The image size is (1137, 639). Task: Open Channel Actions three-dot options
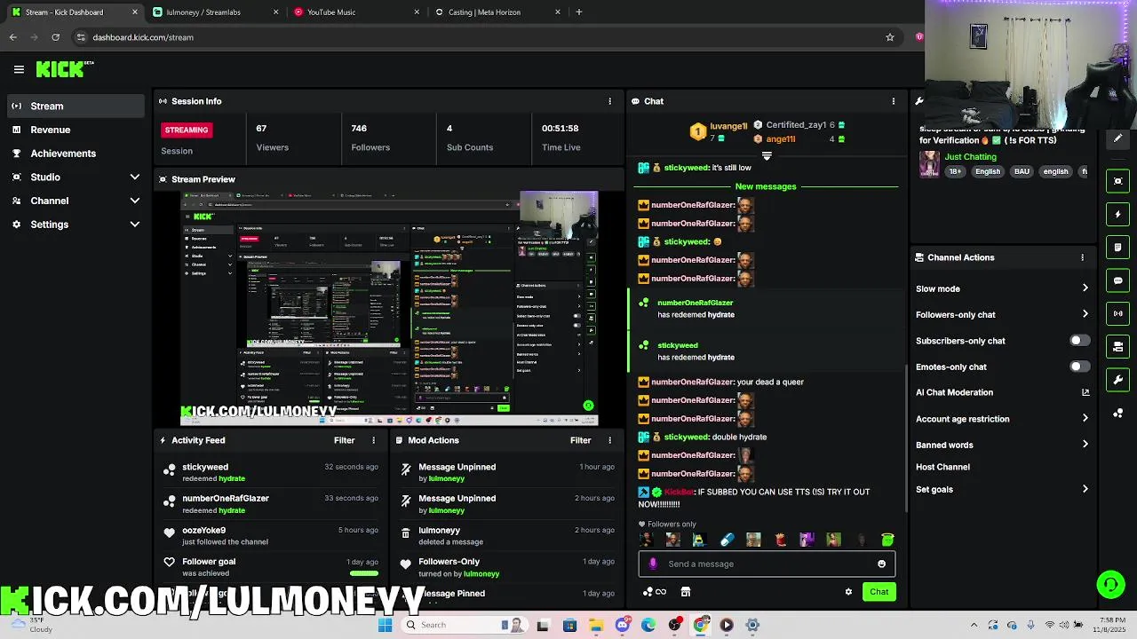tap(1082, 257)
